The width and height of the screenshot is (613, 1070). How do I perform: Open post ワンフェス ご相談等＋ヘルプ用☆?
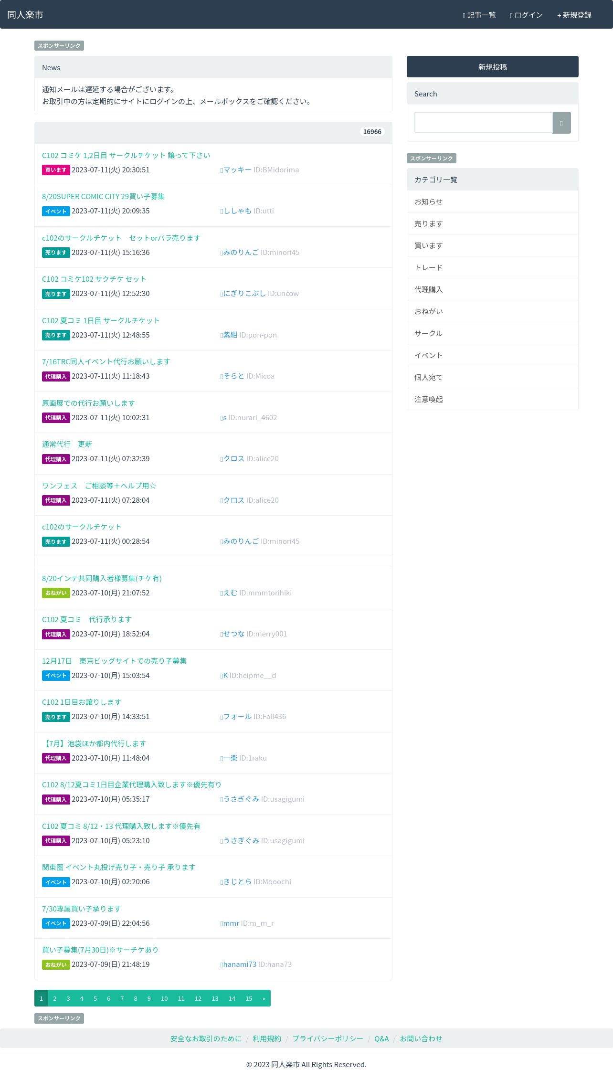(99, 486)
